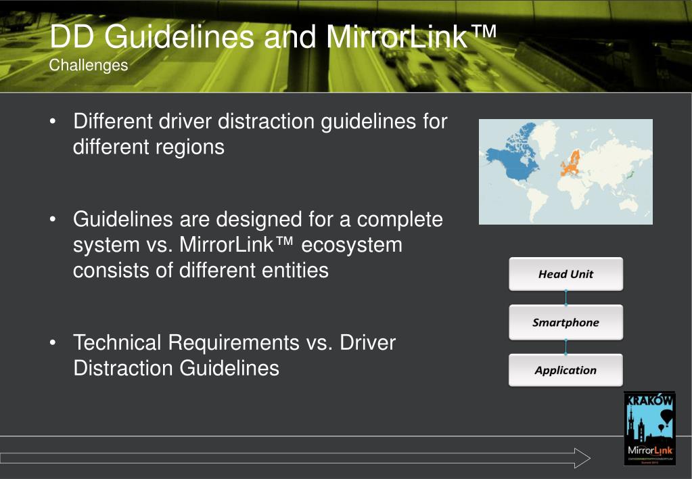This screenshot has width=692, height=479.
Task: Select the world map image
Action: (566, 172)
